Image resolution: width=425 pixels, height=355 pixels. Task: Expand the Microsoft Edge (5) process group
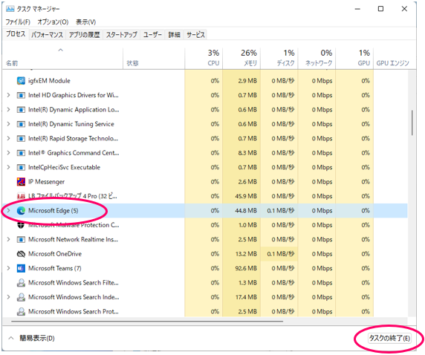pos(8,211)
